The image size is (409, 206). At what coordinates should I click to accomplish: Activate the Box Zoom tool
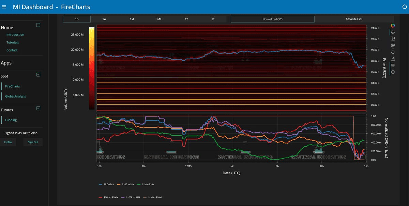point(393,39)
